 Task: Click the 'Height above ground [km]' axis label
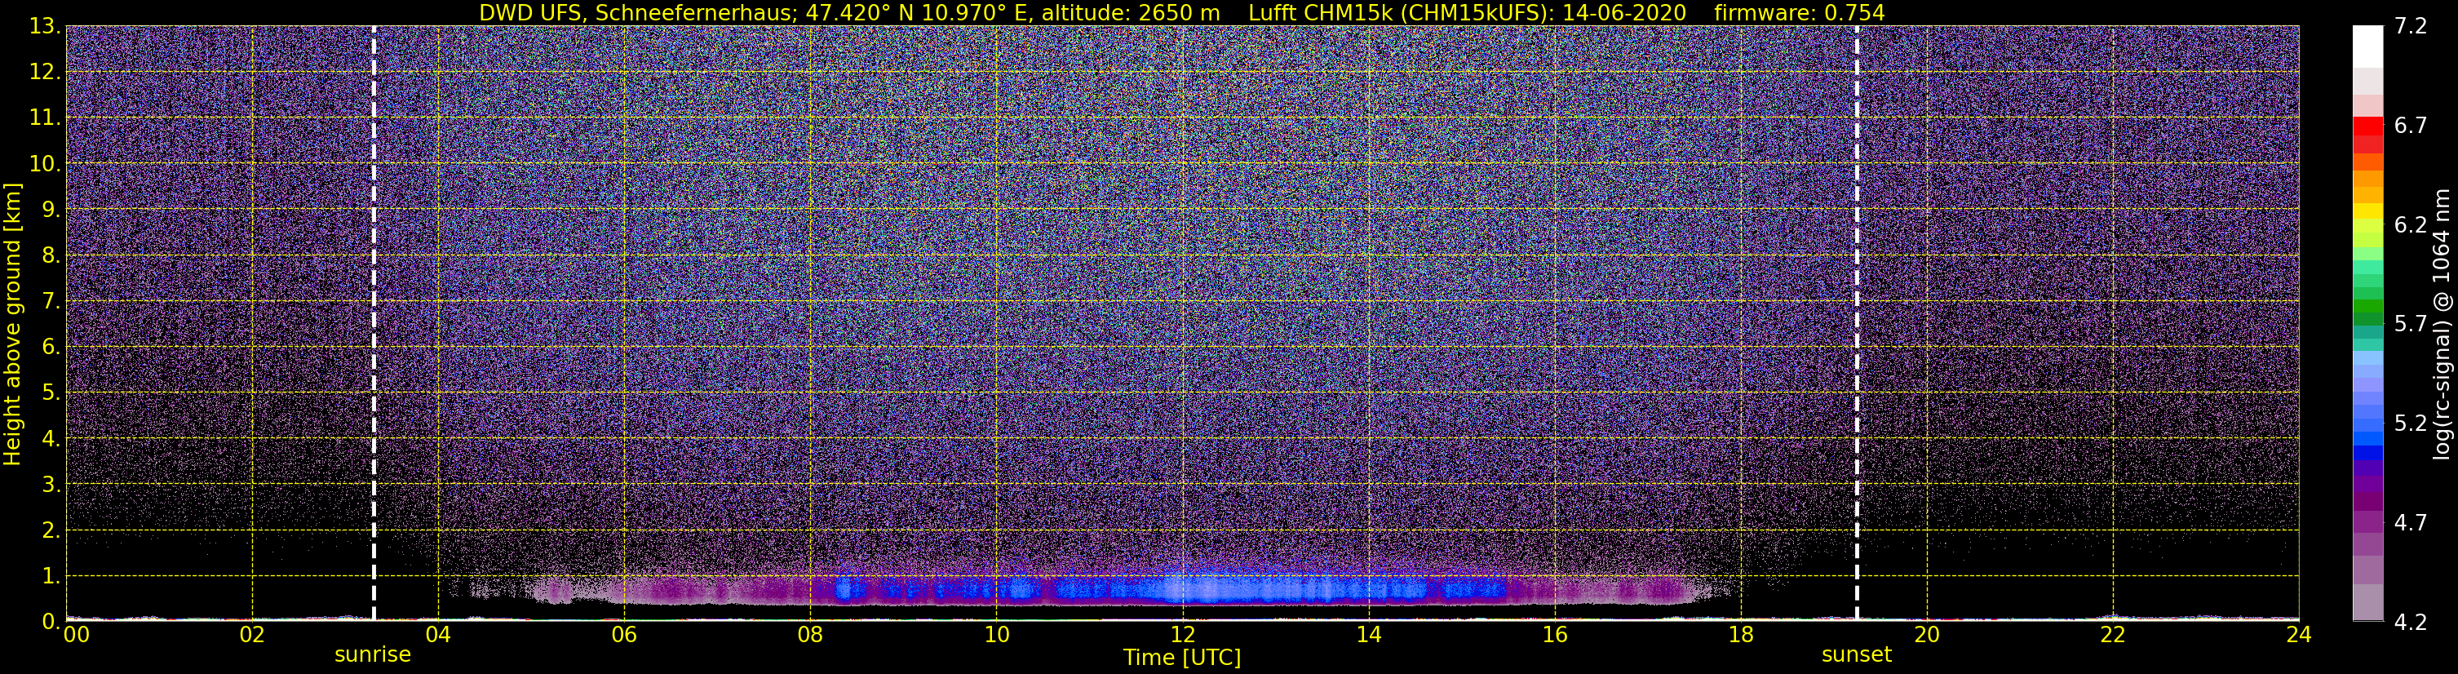click(12, 324)
